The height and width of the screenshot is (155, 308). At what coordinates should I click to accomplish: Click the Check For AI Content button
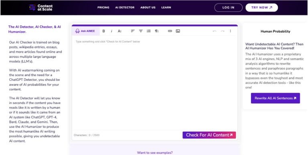click(209, 135)
